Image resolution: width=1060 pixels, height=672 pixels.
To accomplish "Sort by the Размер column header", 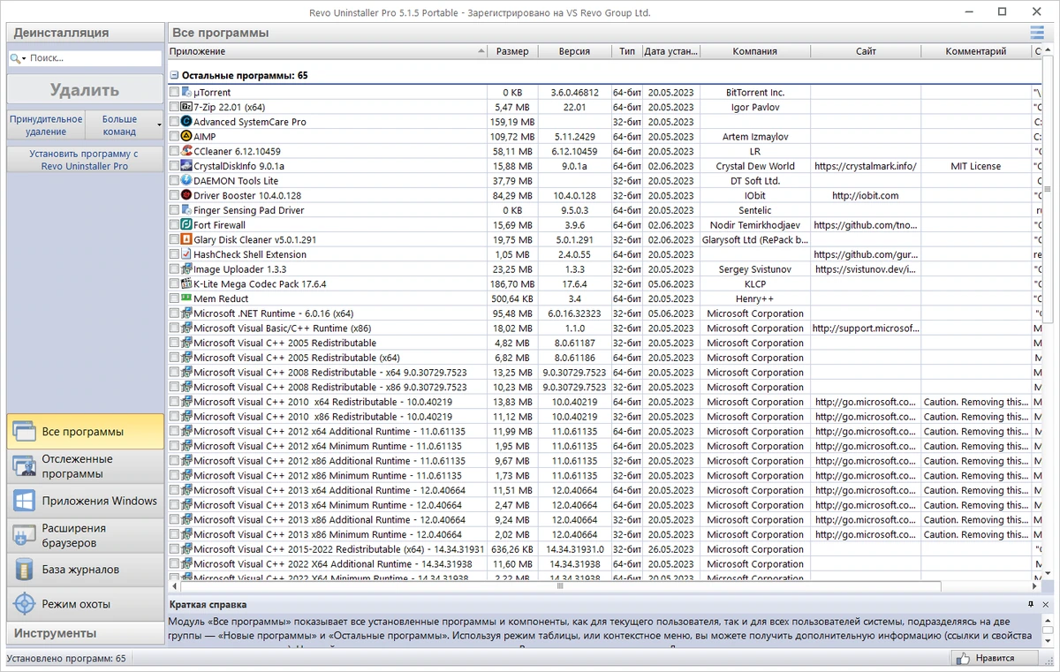I will (512, 51).
